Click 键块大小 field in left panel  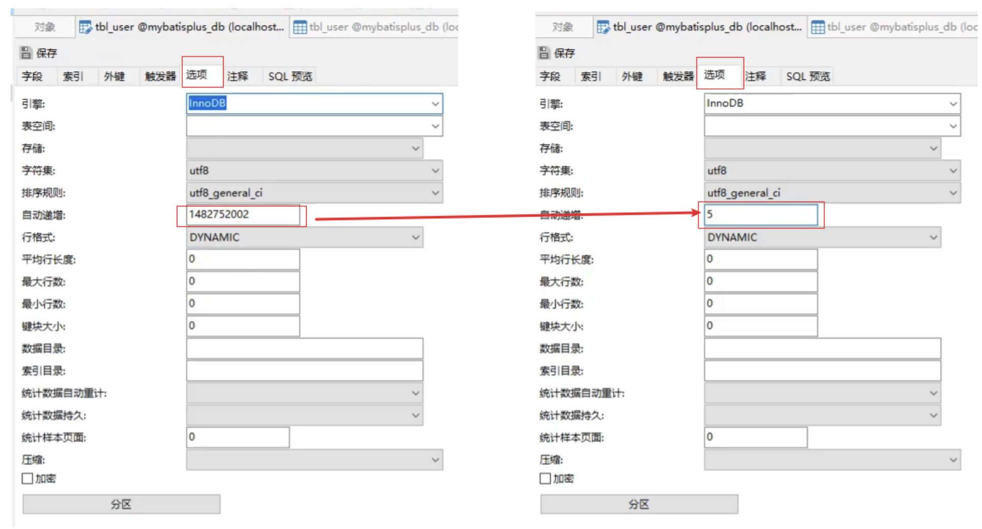(243, 326)
